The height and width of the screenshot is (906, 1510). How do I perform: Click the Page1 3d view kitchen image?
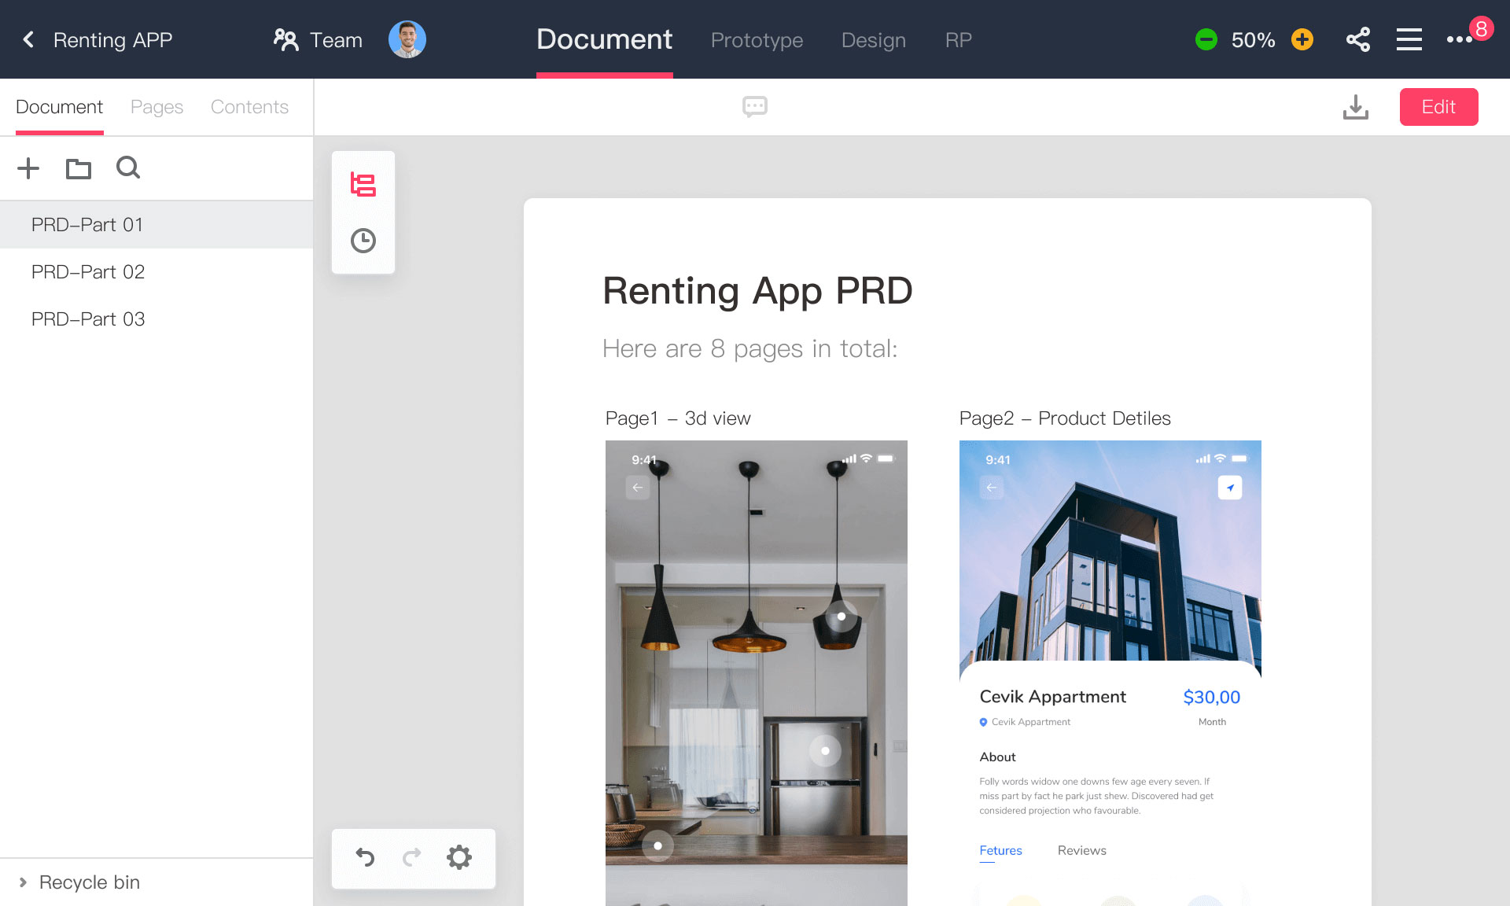coord(756,673)
